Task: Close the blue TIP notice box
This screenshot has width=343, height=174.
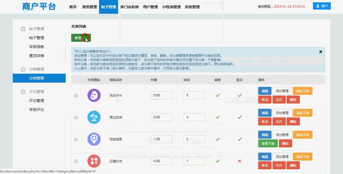Action: pyautogui.click(x=321, y=52)
